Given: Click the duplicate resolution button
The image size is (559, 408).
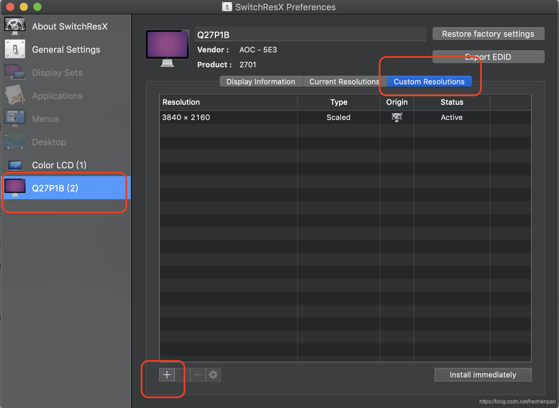Looking at the screenshot, I should tap(182, 375).
